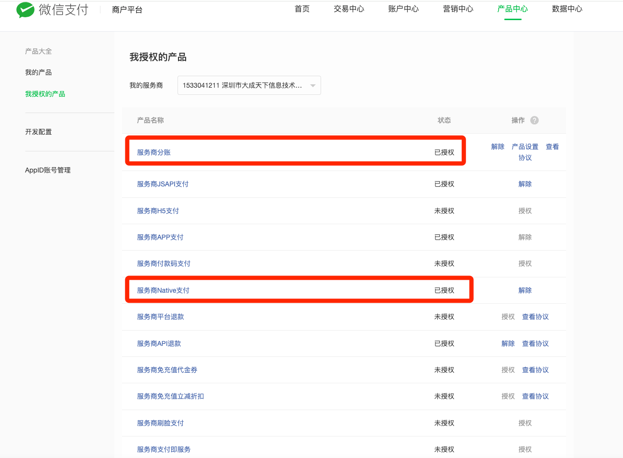623x458 pixels.
Task: Go to the 首页 tab
Action: 302,9
